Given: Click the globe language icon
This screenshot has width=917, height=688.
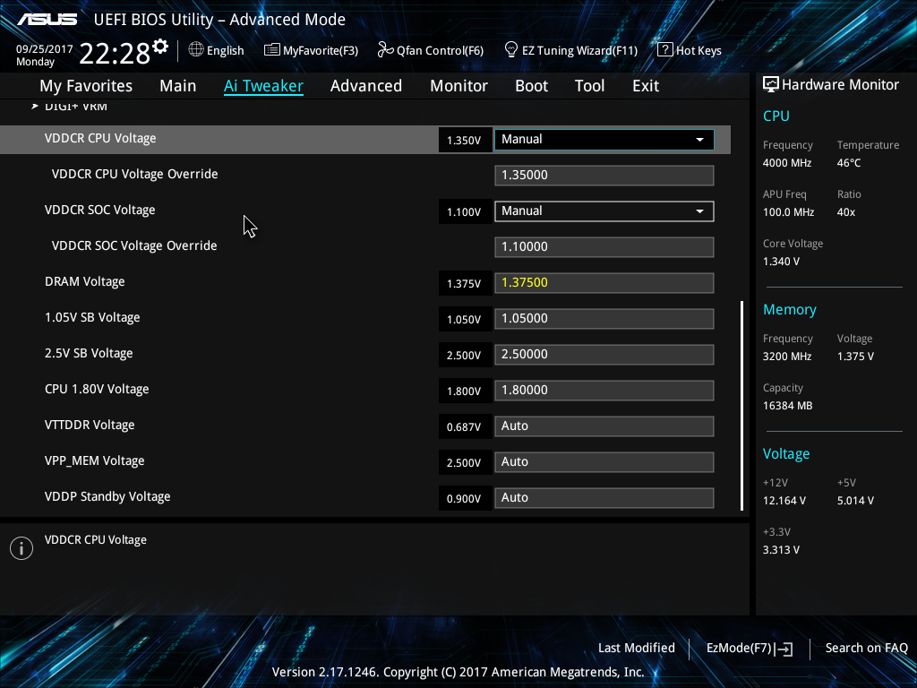Looking at the screenshot, I should (196, 50).
